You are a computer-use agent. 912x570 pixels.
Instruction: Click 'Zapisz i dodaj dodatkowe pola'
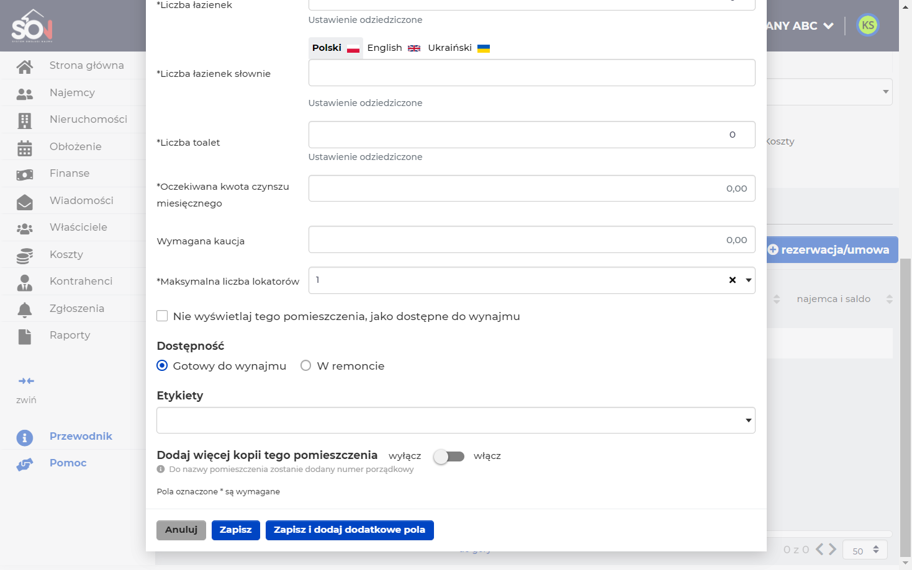350,530
